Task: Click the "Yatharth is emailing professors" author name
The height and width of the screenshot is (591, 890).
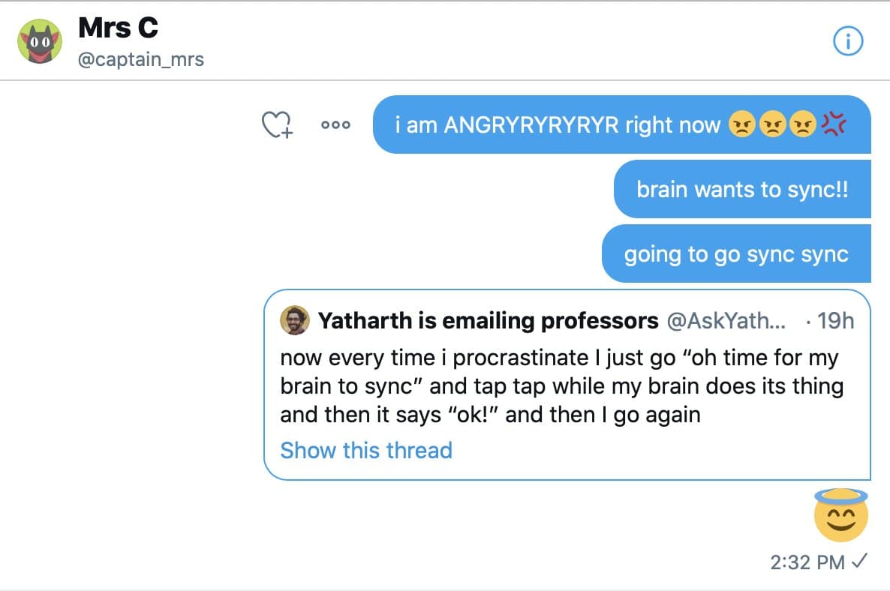Action: (x=488, y=321)
